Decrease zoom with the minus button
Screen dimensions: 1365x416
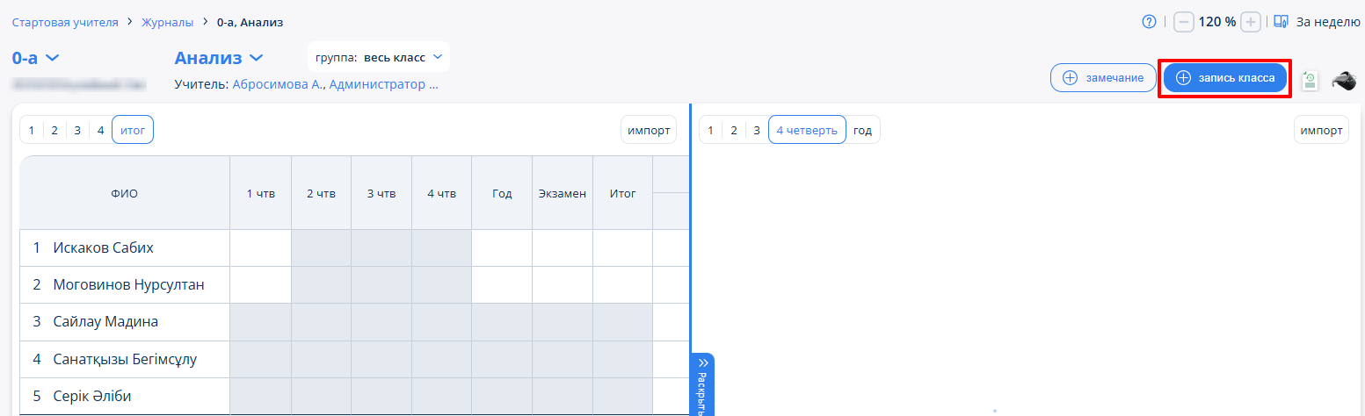point(1184,22)
